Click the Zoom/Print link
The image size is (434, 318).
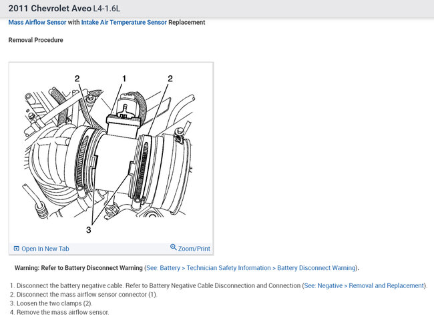click(194, 249)
